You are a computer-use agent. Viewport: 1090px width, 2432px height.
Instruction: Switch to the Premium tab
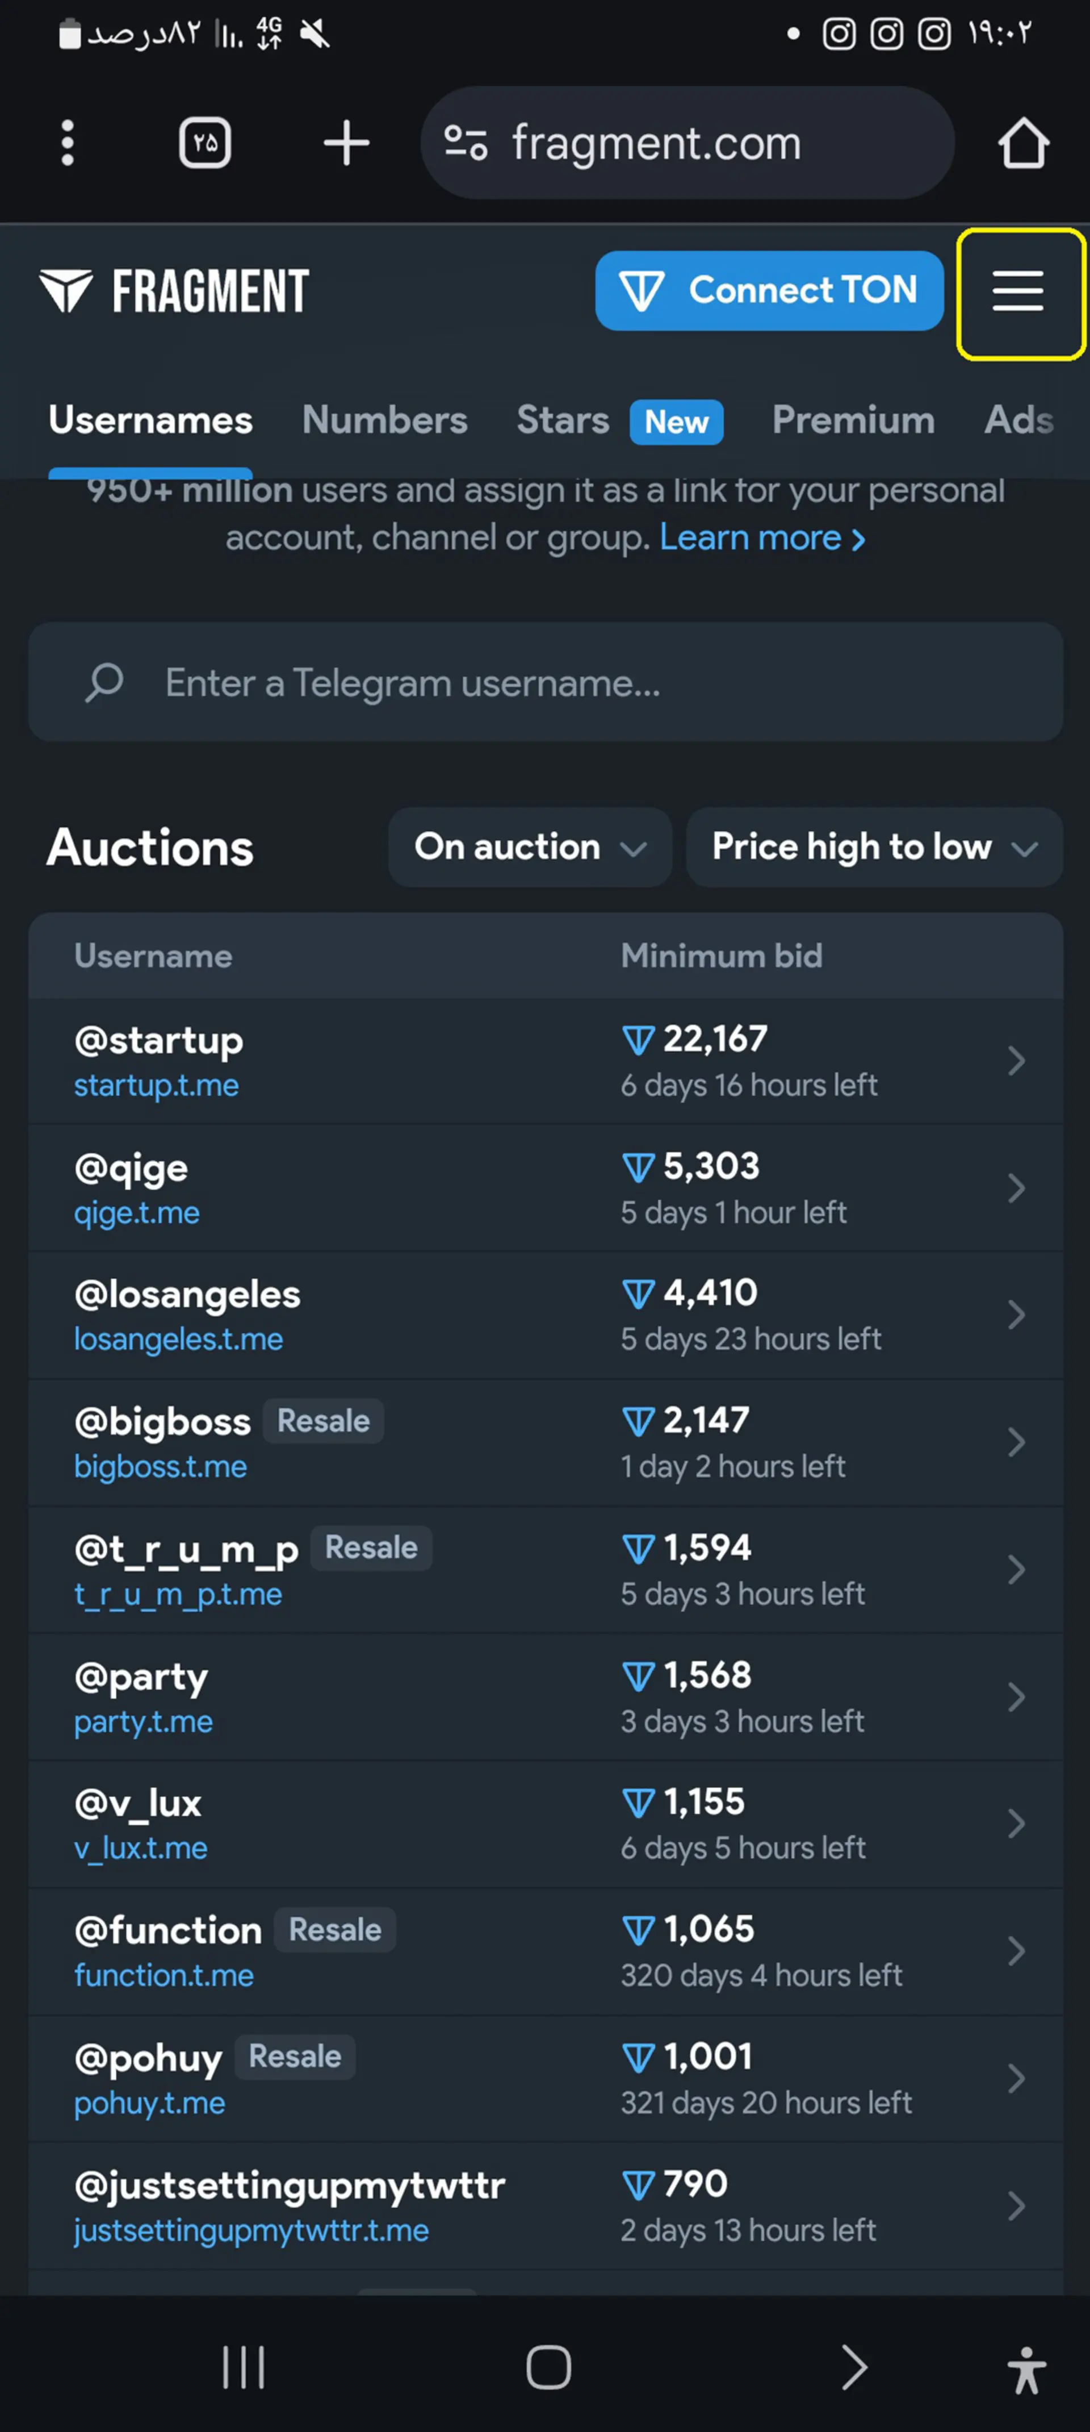(853, 420)
